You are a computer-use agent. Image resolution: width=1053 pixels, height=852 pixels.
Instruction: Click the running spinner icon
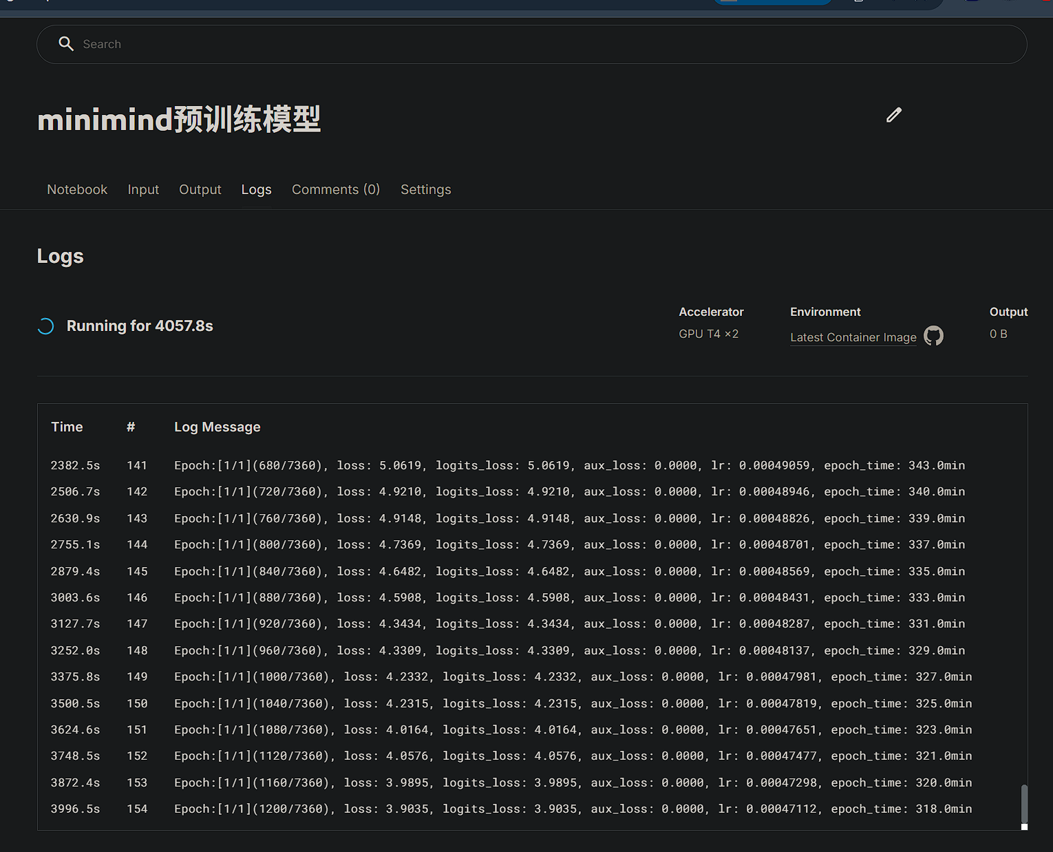click(45, 326)
